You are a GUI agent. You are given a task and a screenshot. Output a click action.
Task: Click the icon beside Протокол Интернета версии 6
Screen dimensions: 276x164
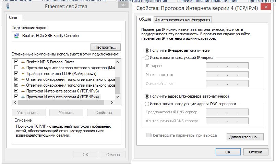[x=23, y=91]
